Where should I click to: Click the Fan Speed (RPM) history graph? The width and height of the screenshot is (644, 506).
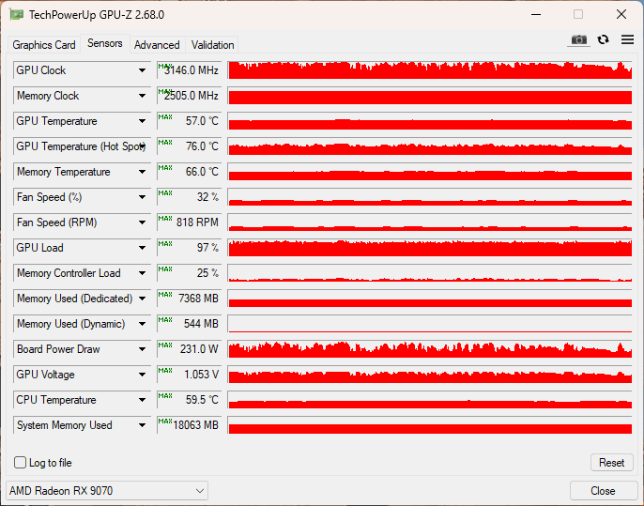[x=430, y=222]
